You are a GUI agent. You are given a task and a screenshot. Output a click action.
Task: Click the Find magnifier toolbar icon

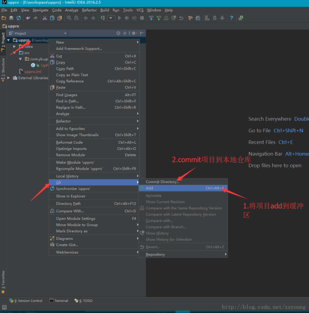click(x=69, y=18)
